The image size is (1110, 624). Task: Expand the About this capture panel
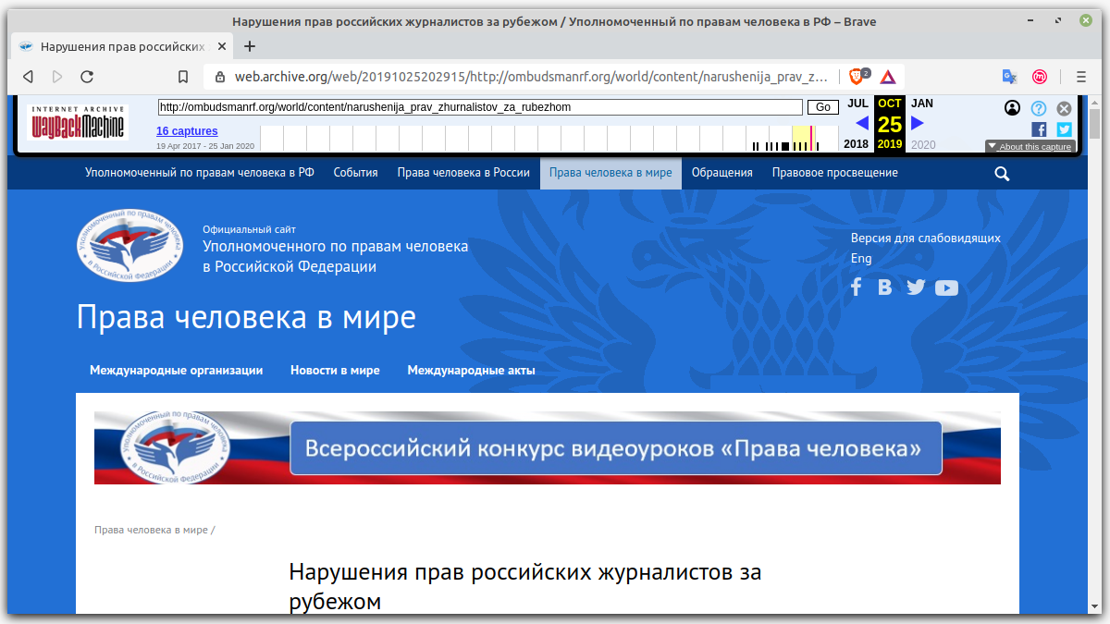1029,146
